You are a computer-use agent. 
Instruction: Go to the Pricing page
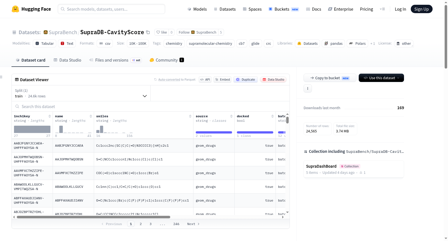[x=367, y=9]
